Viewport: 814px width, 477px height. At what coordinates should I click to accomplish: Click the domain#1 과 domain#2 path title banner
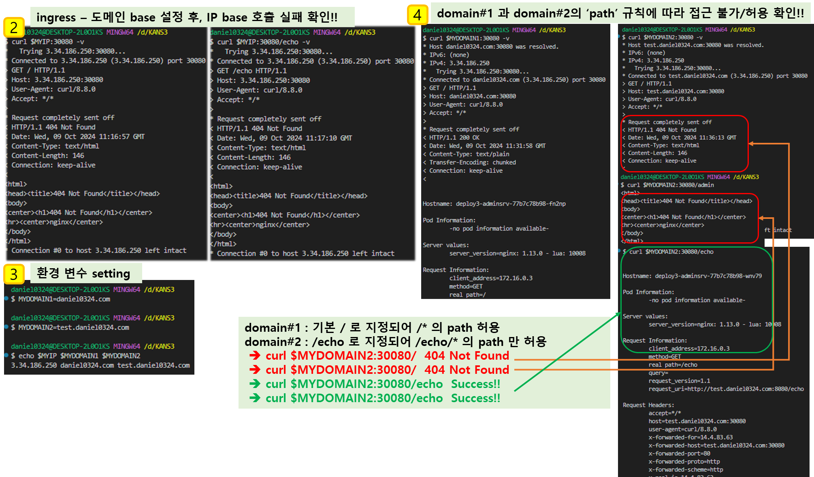(x=620, y=13)
